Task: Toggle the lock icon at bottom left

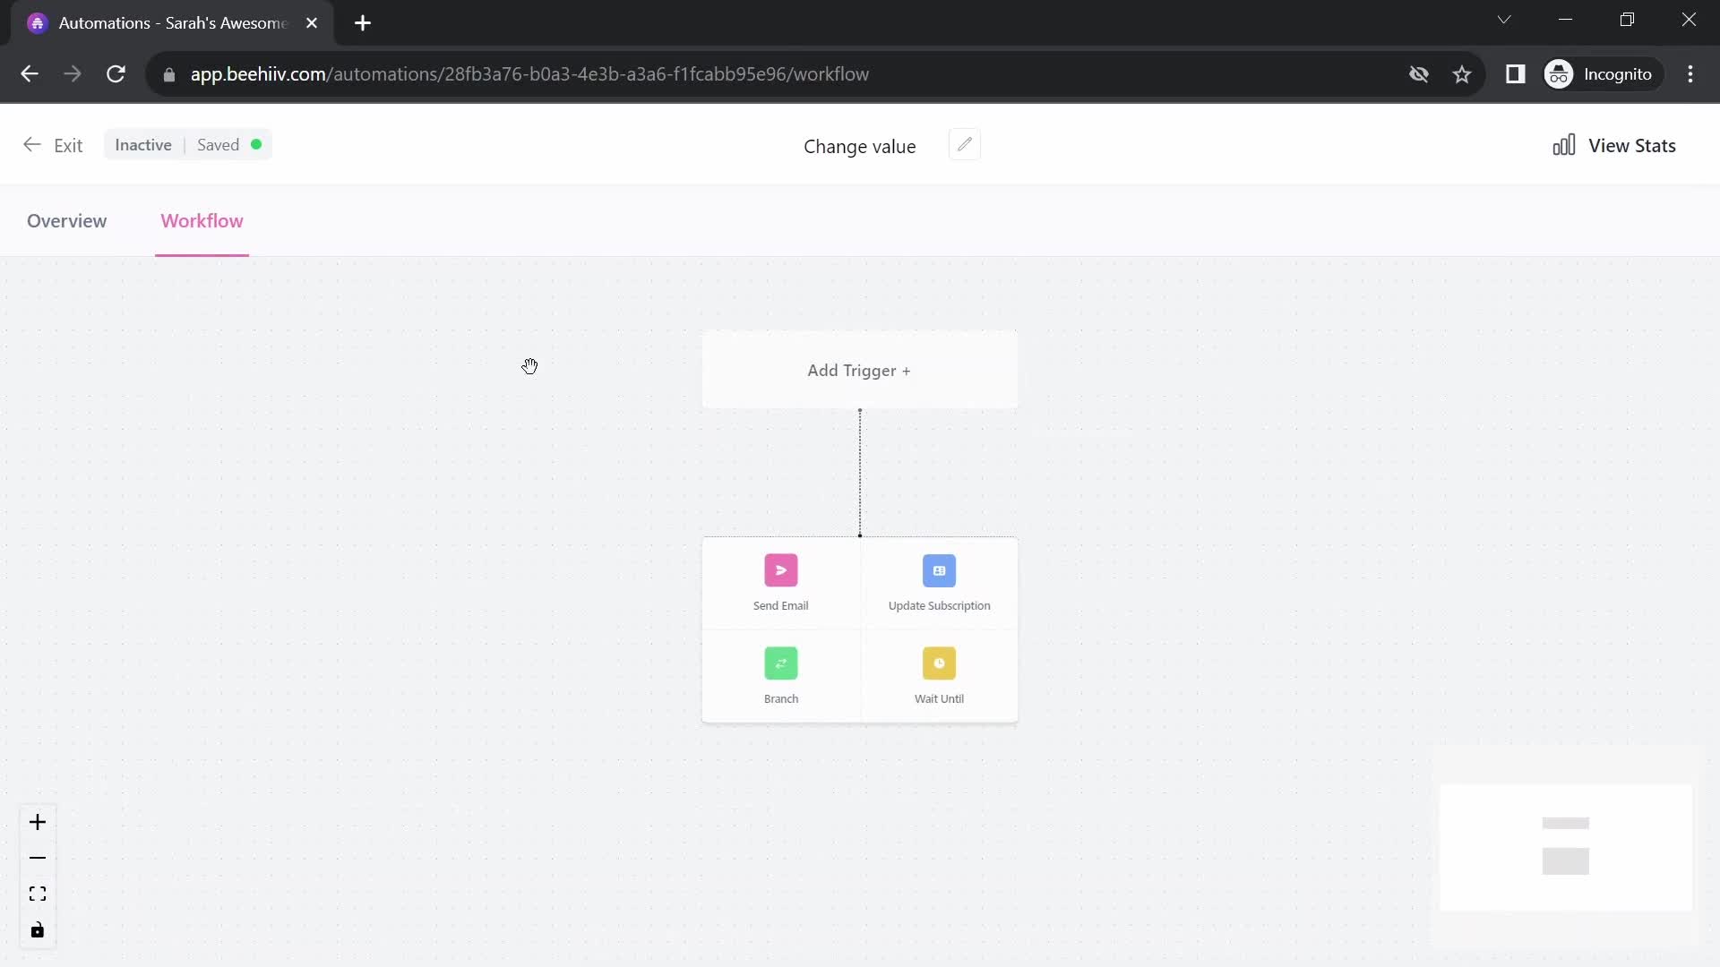Action: click(x=37, y=931)
